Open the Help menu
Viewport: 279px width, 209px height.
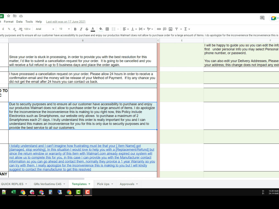(x=39, y=22)
